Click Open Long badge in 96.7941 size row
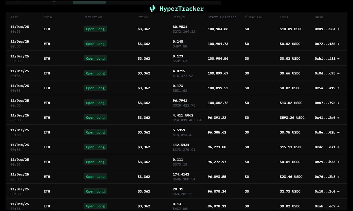This screenshot has height=211, width=353. click(x=95, y=102)
